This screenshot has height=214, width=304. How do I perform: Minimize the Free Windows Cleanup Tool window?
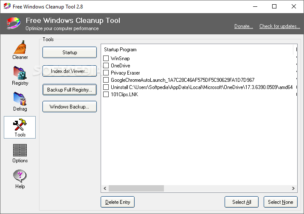tap(255, 6)
